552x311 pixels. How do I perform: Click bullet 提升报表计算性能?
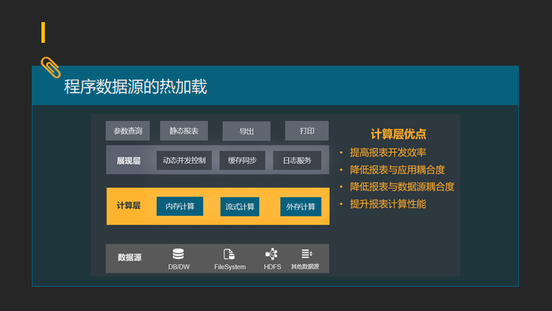[x=388, y=204]
